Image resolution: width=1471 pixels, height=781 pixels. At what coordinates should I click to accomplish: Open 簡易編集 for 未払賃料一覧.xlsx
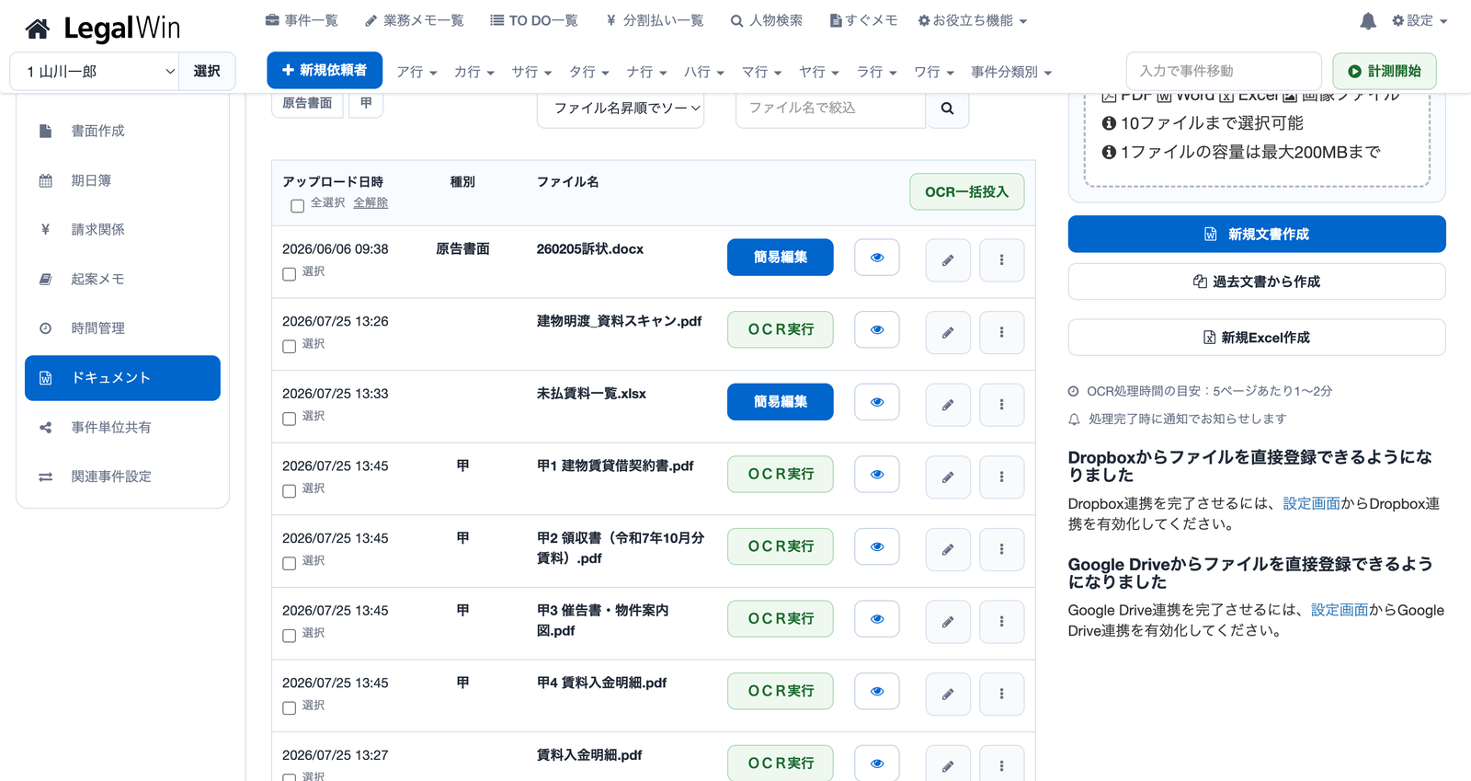(781, 402)
